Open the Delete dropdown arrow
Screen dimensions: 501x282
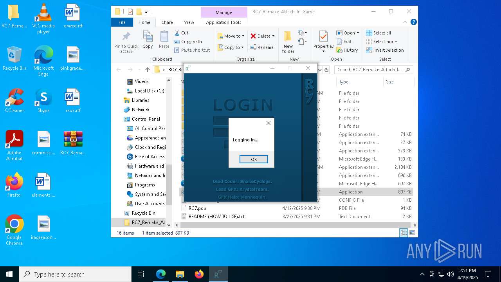pyautogui.click(x=273, y=36)
